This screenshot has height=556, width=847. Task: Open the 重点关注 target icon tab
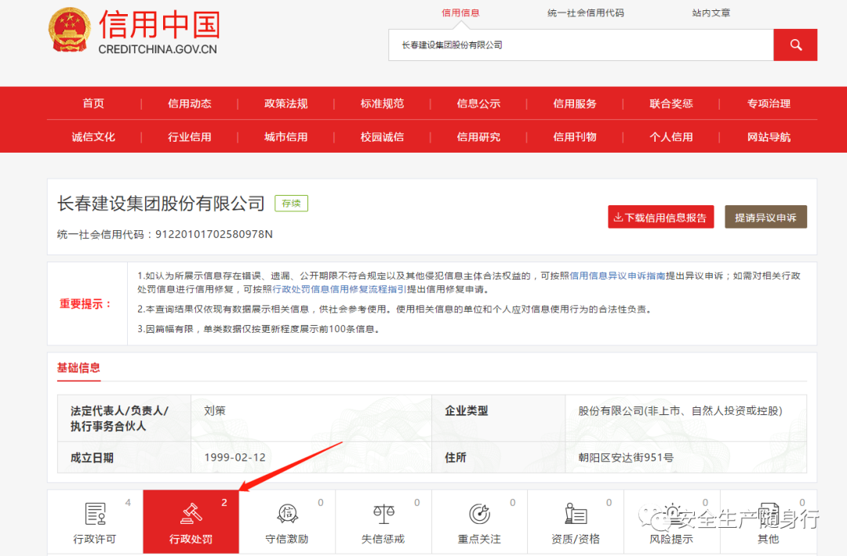click(479, 522)
